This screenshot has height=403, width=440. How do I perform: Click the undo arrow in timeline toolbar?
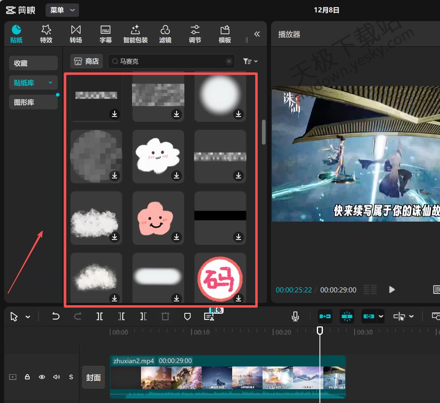pos(56,317)
